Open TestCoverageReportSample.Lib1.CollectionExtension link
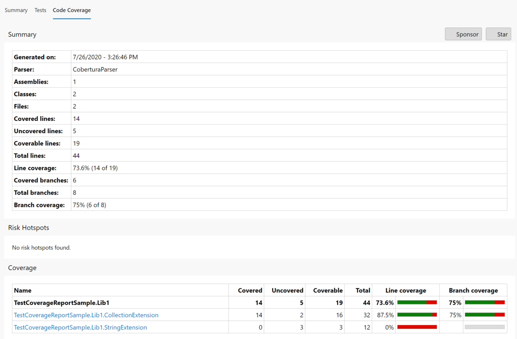Image resolution: width=517 pixels, height=339 pixels. pos(86,315)
